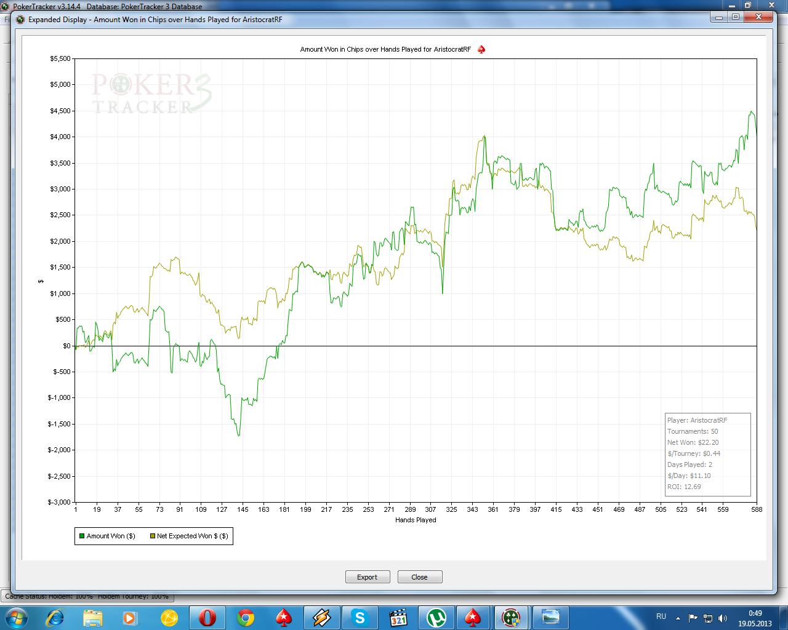Switch to uTorrent in the taskbar
This screenshot has height=630, width=788.
click(x=436, y=618)
